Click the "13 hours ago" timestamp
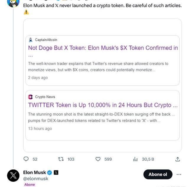The height and width of the screenshot is (187, 189). point(40,129)
